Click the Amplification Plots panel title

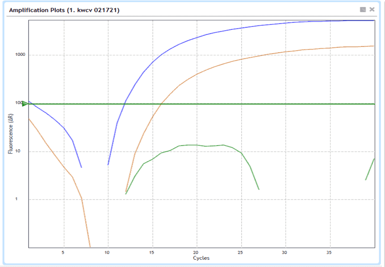click(64, 10)
